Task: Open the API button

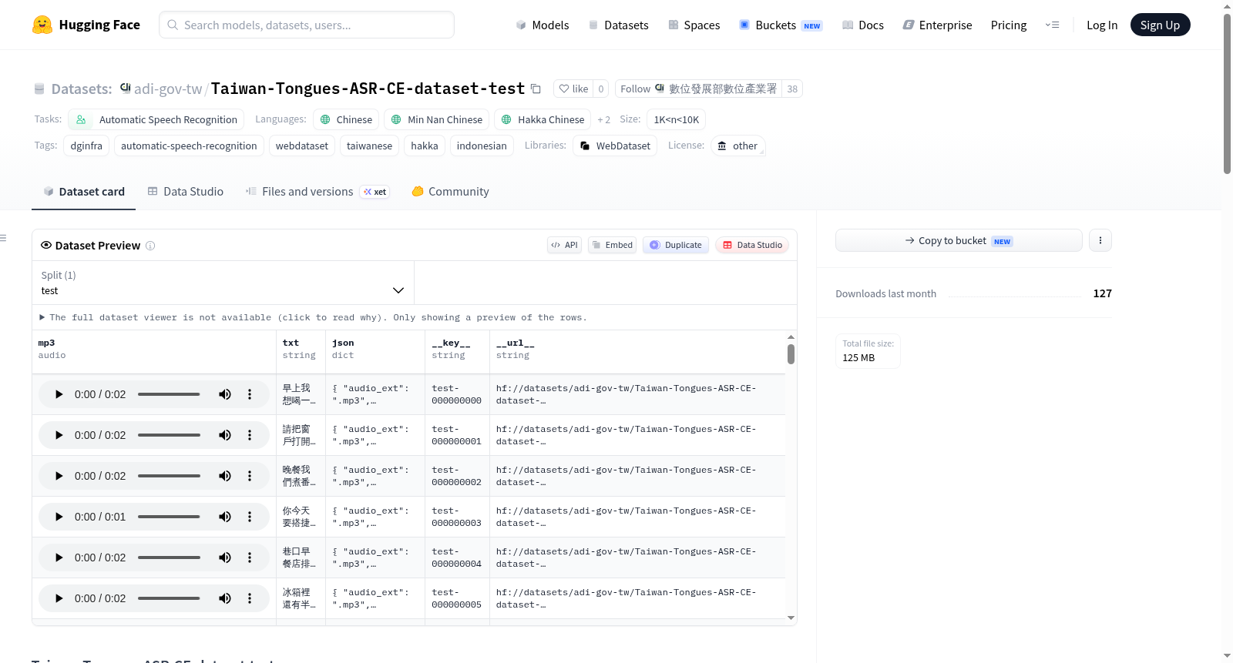Action: point(564,245)
